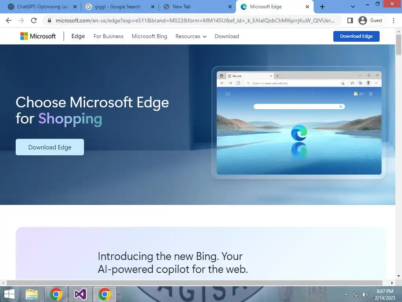402x302 pixels.
Task: Select the active Chrome taskbar window
Action: pos(104,294)
